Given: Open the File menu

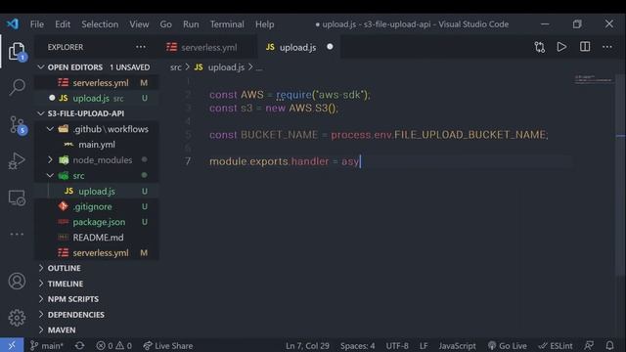Looking at the screenshot, I should pyautogui.click(x=37, y=24).
